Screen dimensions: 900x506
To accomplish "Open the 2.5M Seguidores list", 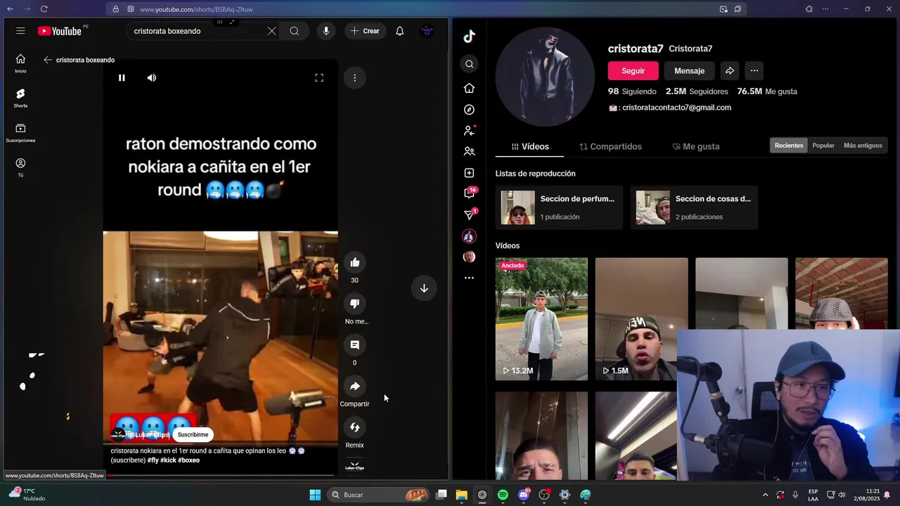I will pyautogui.click(x=697, y=91).
